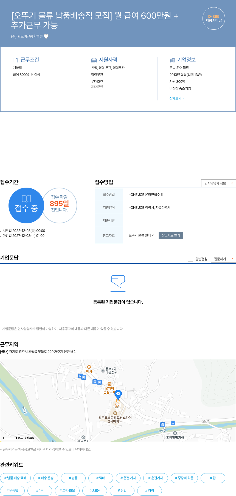
Task: Select keyword tag #1톤
Action: click(x=40, y=490)
